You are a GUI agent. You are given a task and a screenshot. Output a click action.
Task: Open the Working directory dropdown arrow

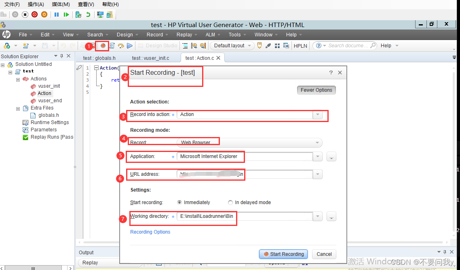(x=317, y=217)
